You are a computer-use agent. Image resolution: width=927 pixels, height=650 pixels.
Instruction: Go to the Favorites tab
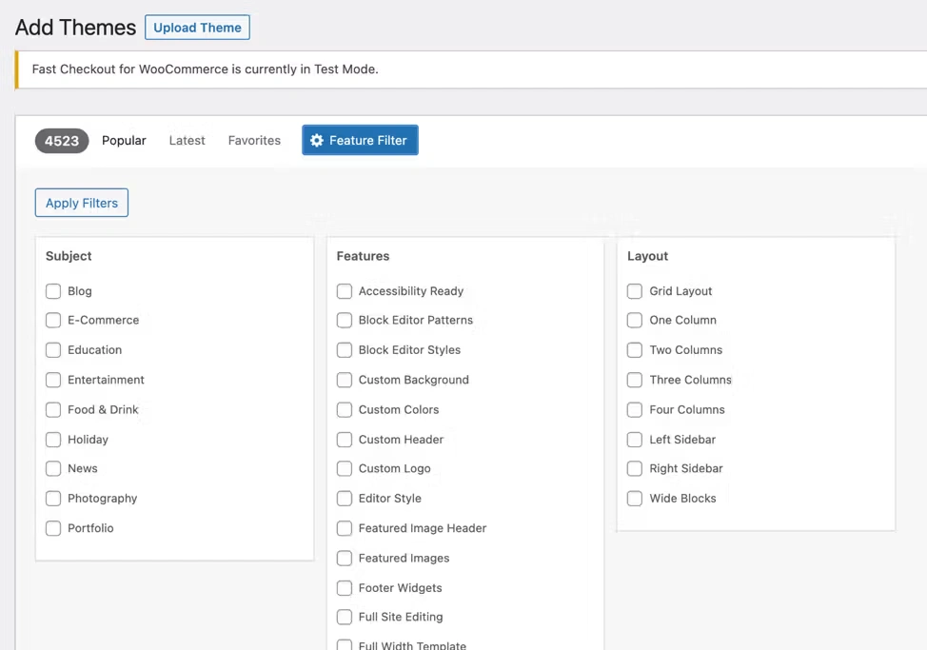coord(254,141)
